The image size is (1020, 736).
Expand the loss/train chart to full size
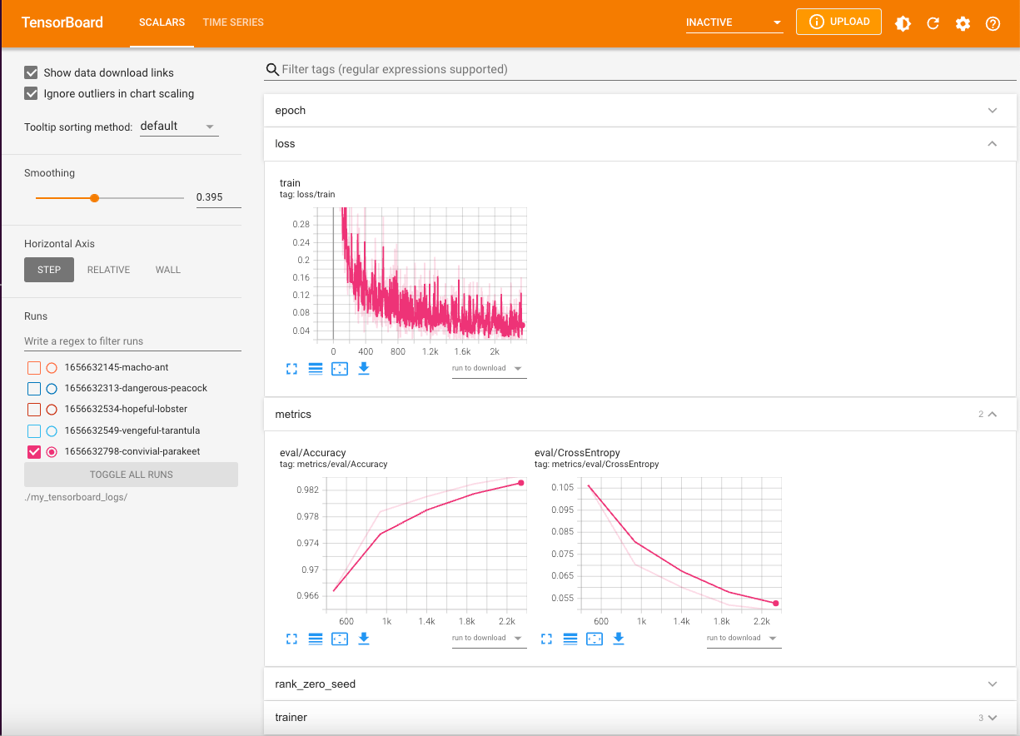tap(291, 369)
